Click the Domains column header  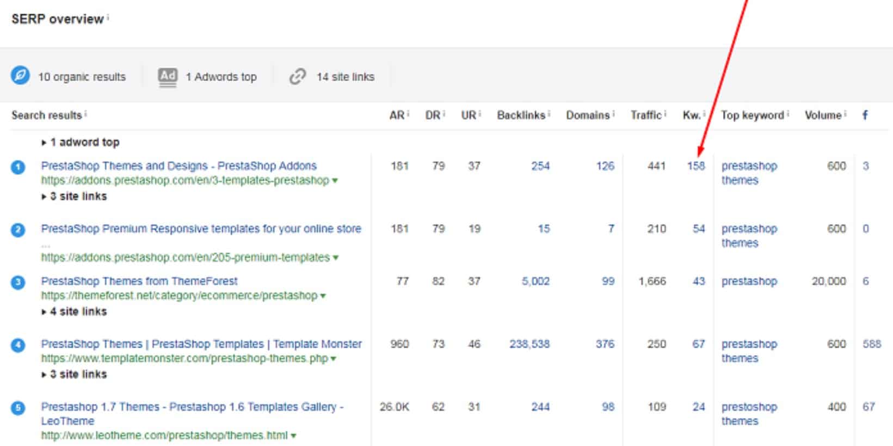click(x=588, y=115)
